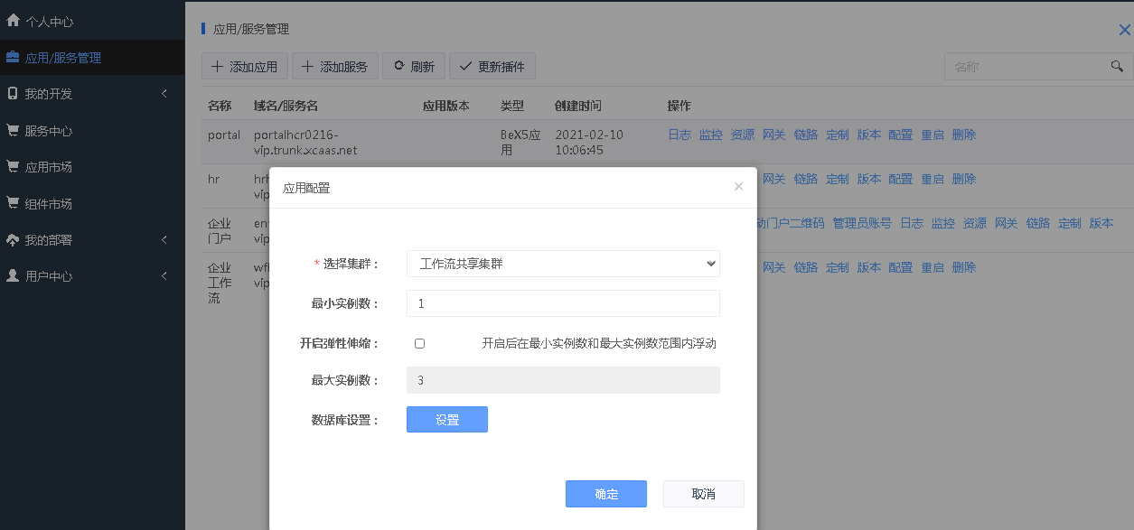Click the 确定 confirm button
1134x530 pixels.
[x=605, y=494]
